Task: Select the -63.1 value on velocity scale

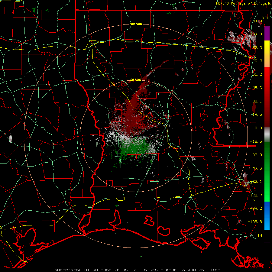Action: (x=256, y=182)
